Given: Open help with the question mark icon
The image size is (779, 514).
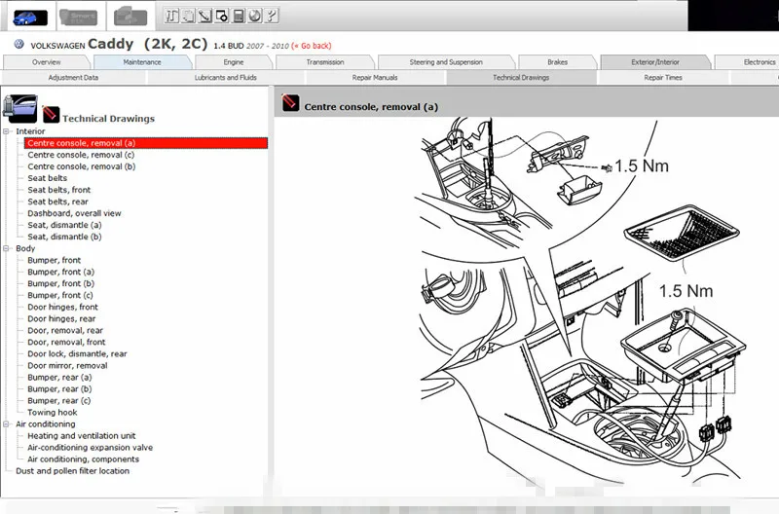Looking at the screenshot, I should [x=272, y=16].
